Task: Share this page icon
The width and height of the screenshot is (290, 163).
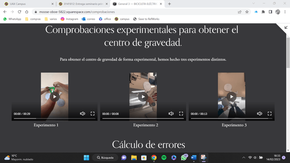Action: 240,12
